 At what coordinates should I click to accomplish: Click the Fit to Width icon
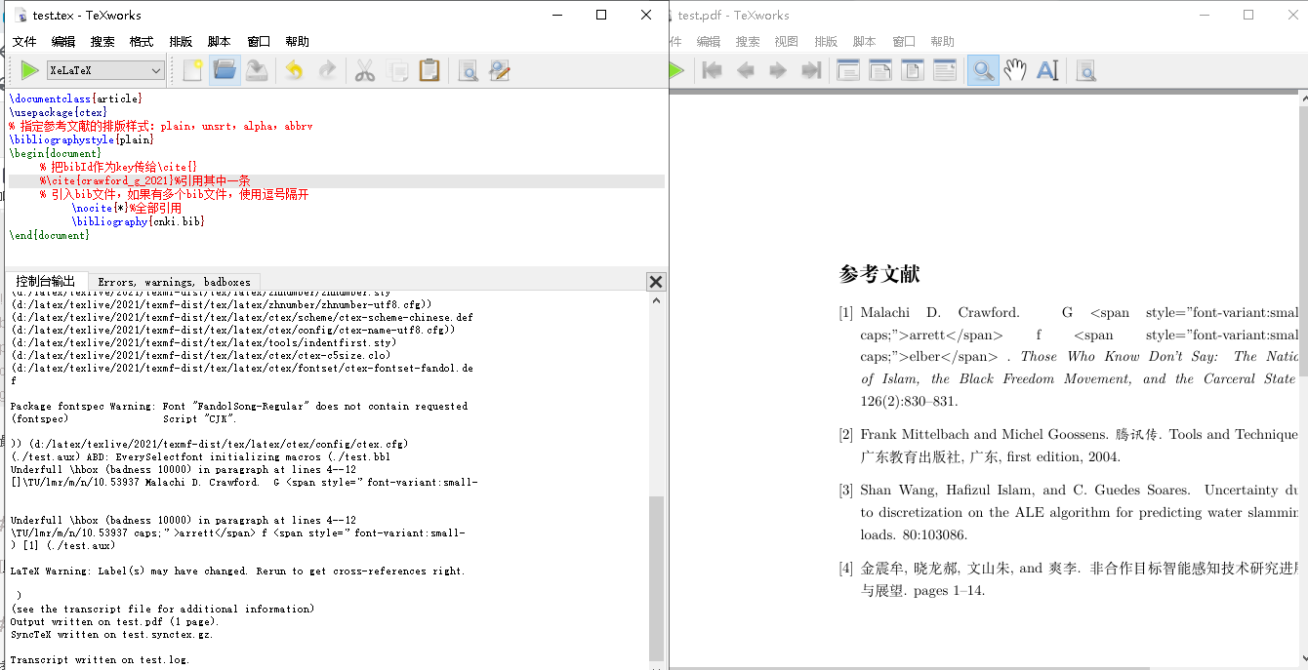880,70
